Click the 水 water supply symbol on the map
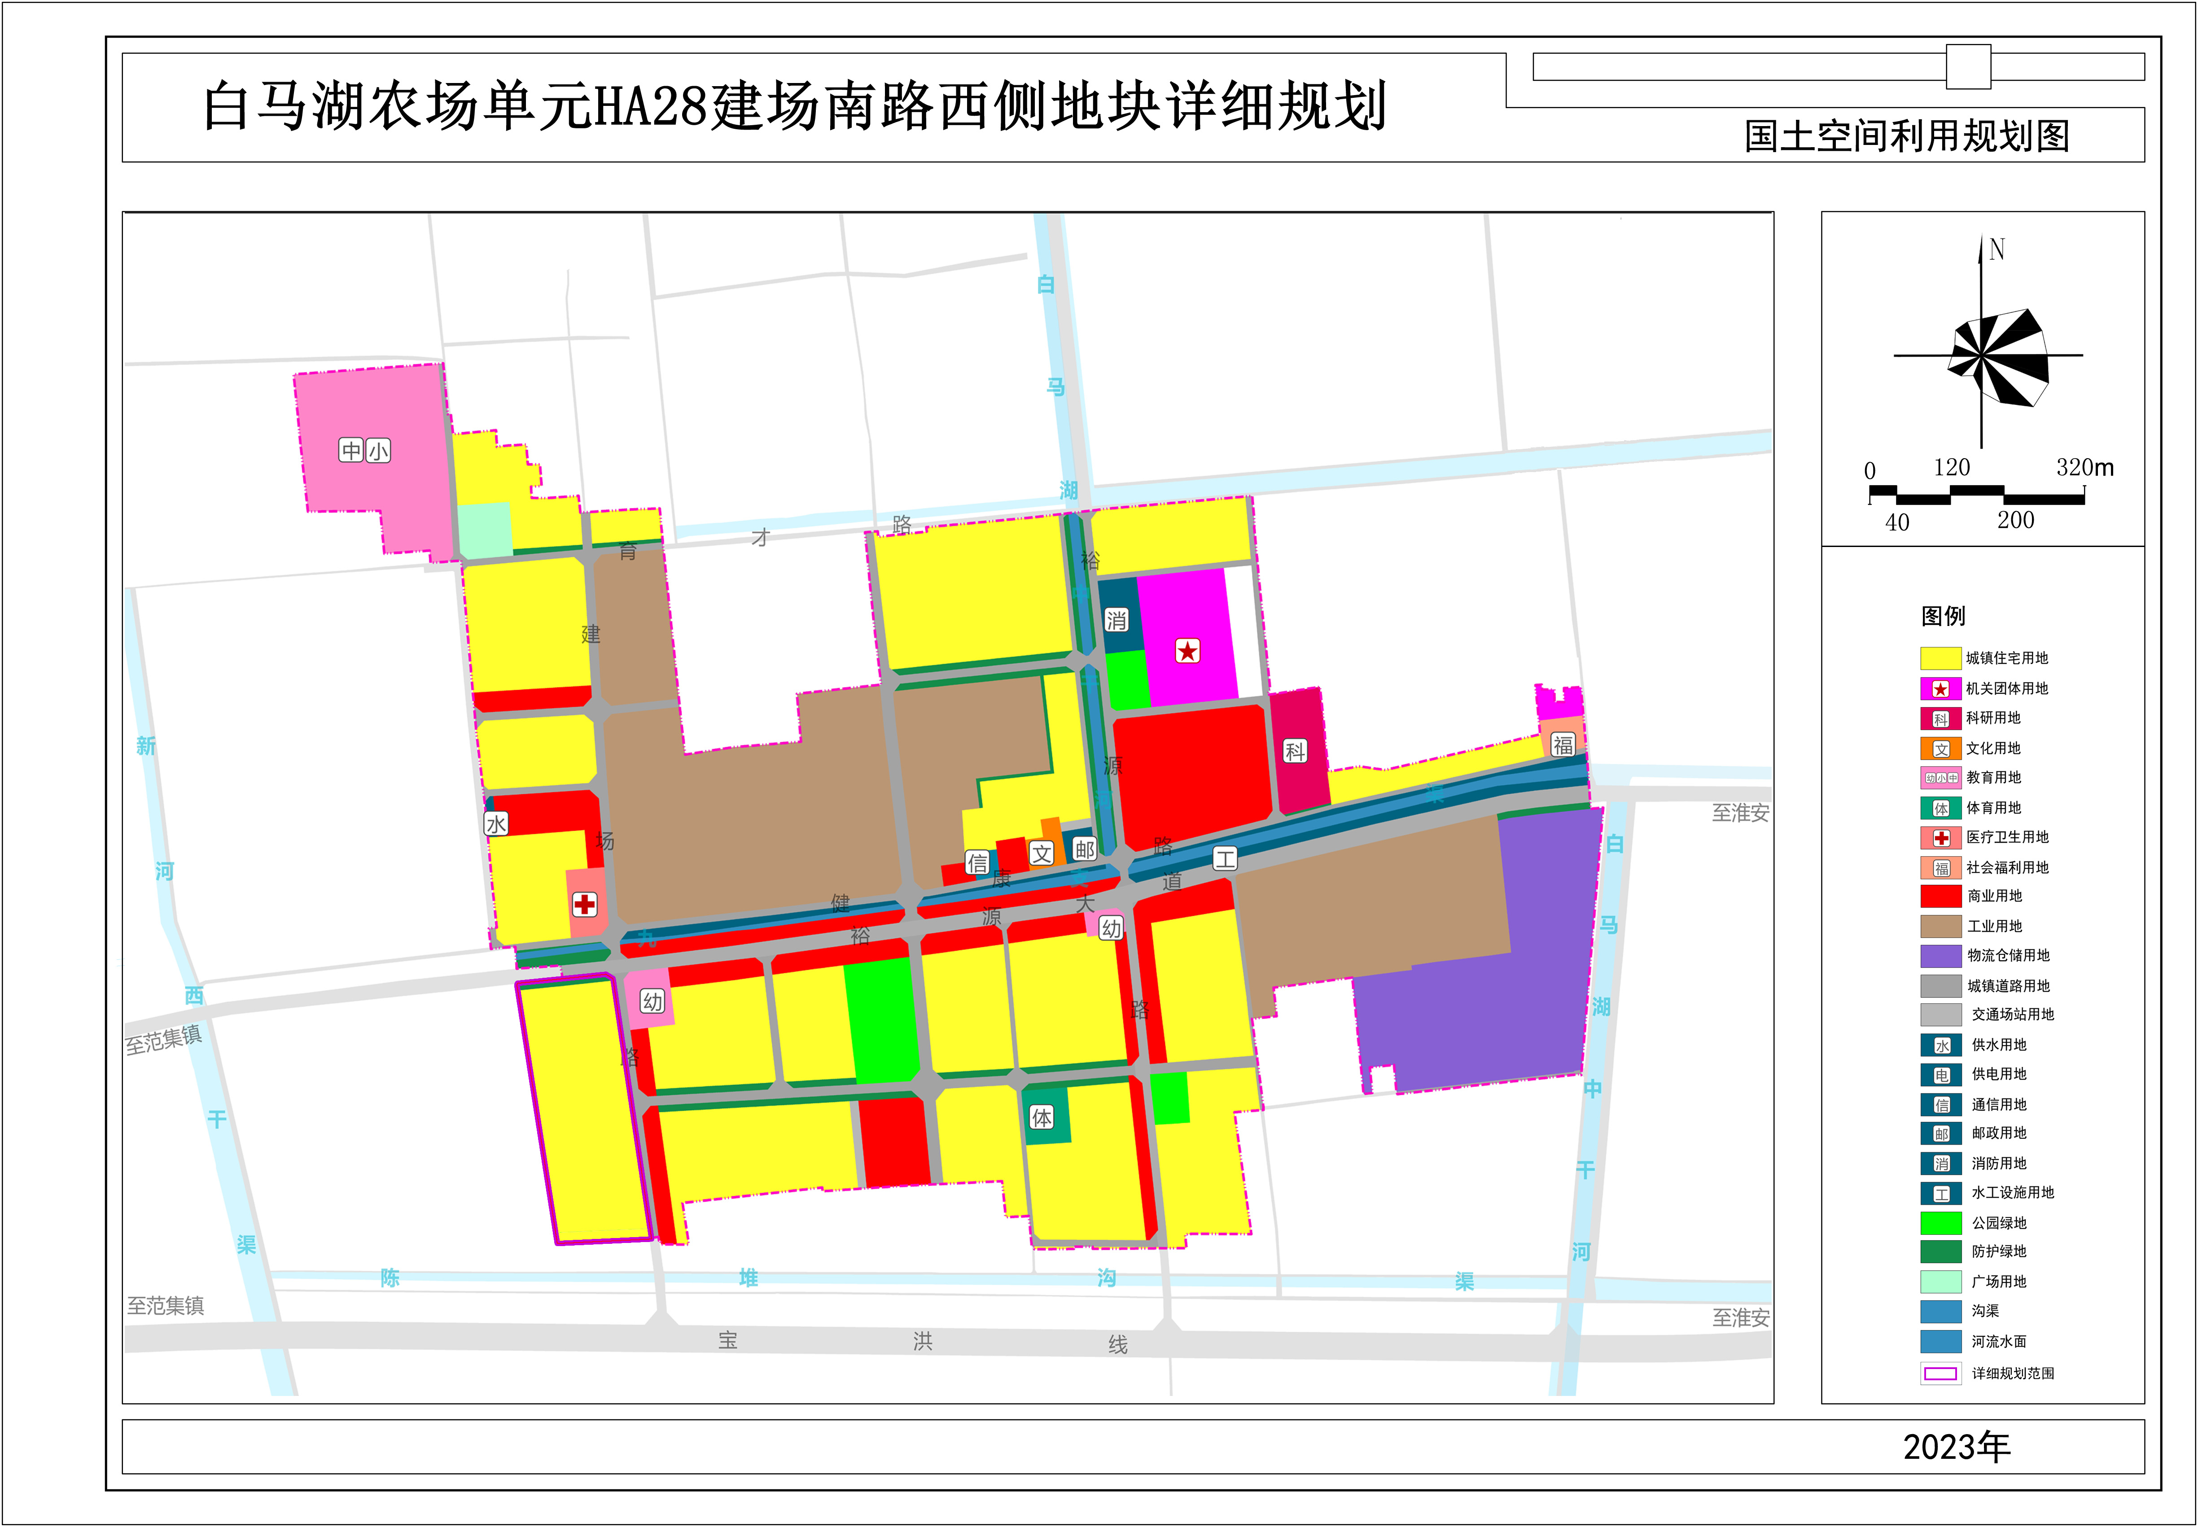The image size is (2198, 1527). [496, 824]
